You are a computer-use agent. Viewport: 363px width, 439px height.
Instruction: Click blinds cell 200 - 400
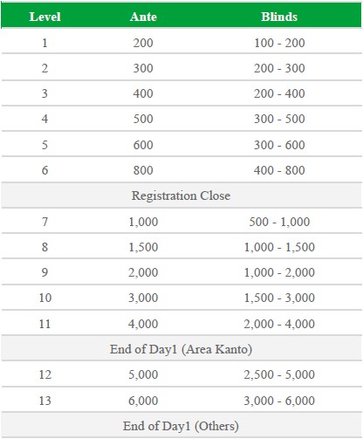click(279, 93)
